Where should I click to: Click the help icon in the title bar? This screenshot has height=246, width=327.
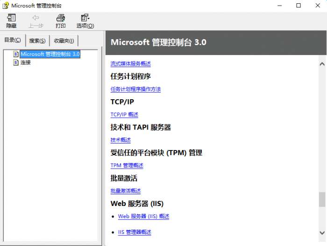click(x=5, y=6)
